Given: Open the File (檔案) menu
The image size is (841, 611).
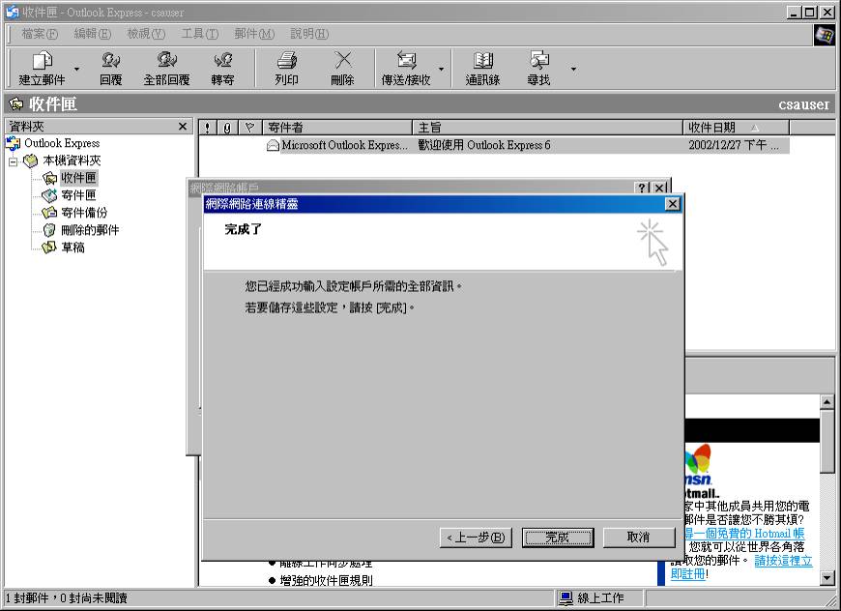Looking at the screenshot, I should 40,34.
